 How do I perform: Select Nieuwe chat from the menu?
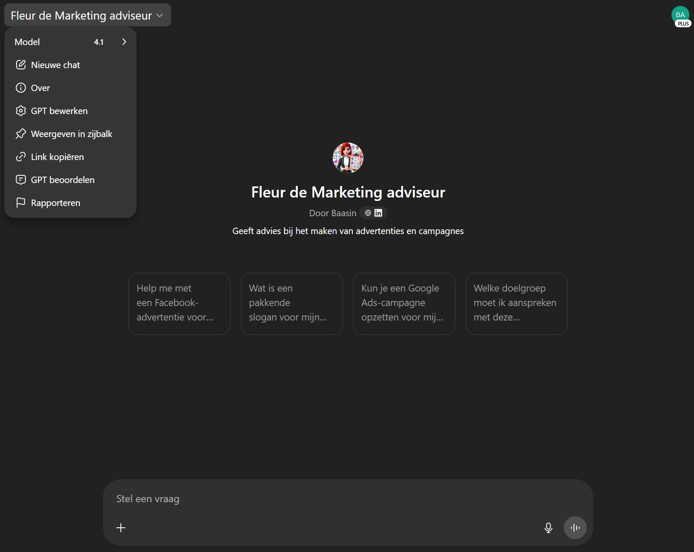[x=55, y=65]
